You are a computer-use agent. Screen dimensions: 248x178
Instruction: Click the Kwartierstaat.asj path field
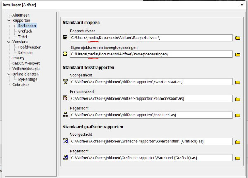tap(151, 82)
